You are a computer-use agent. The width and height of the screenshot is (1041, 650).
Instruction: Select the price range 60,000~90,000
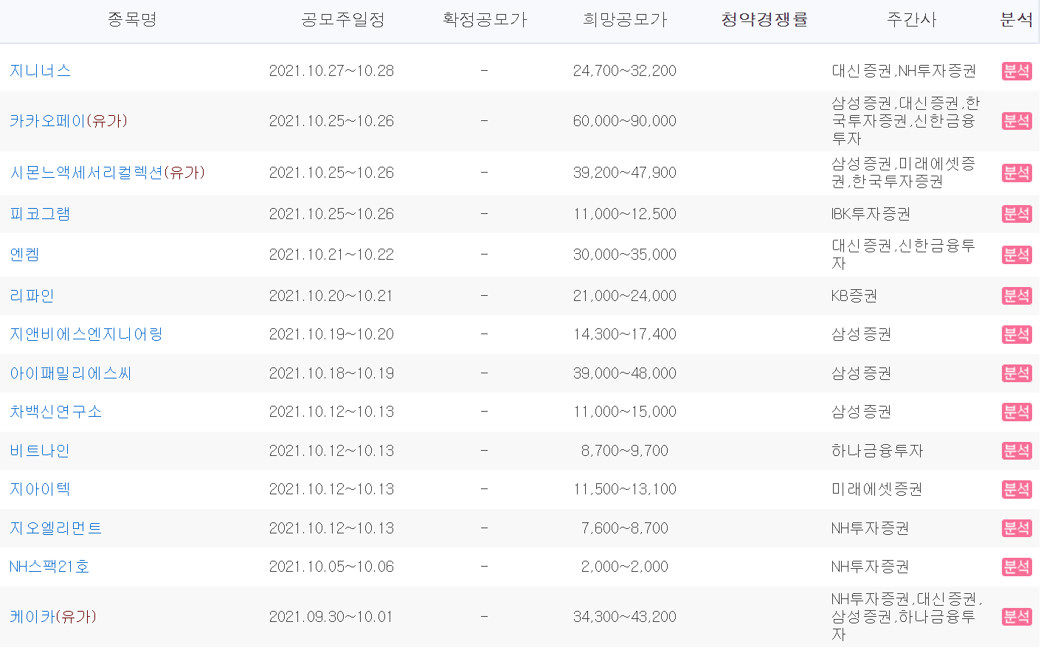click(x=625, y=121)
